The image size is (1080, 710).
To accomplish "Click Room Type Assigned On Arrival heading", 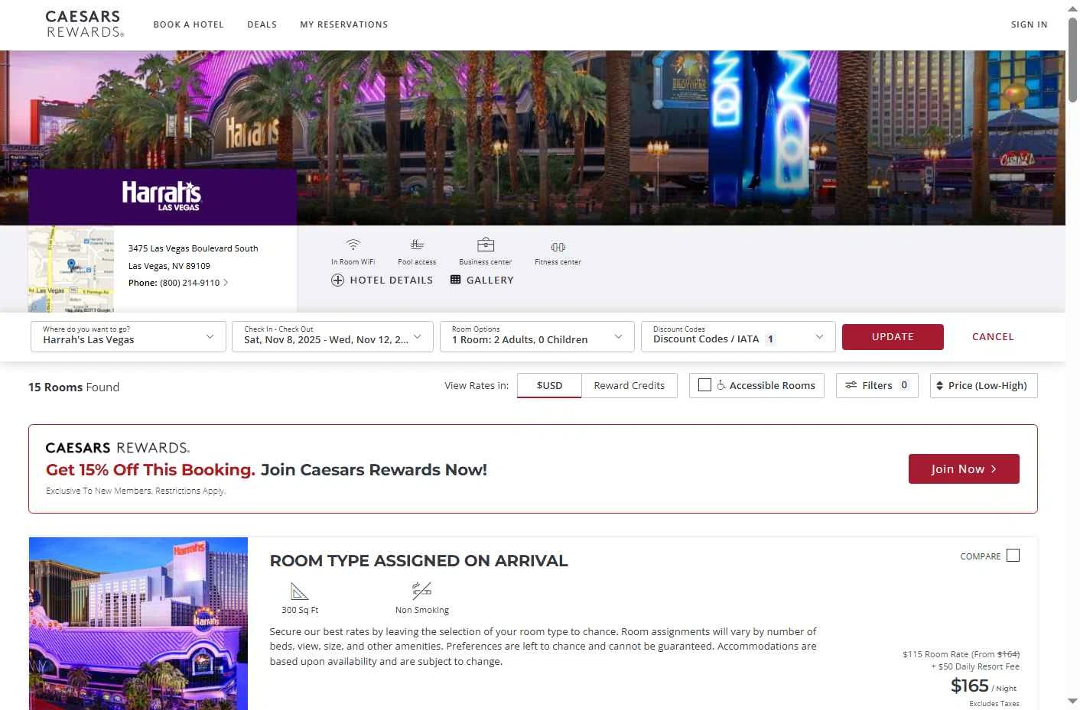I will [418, 561].
